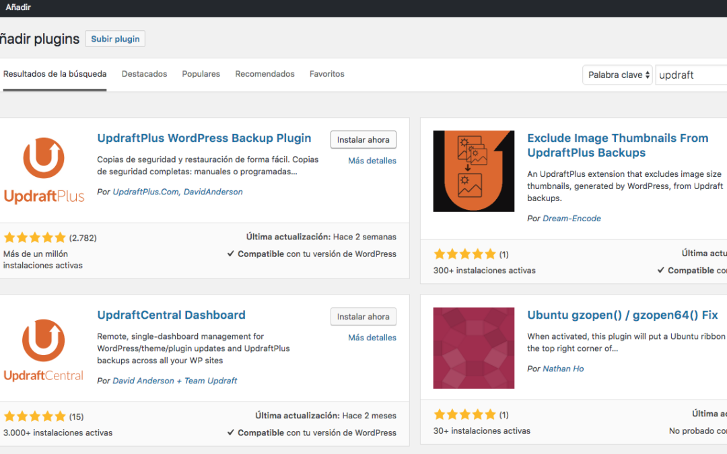The image size is (727, 454).
Task: Click the star rating of UpdraftPlus plugin
Action: (34, 237)
